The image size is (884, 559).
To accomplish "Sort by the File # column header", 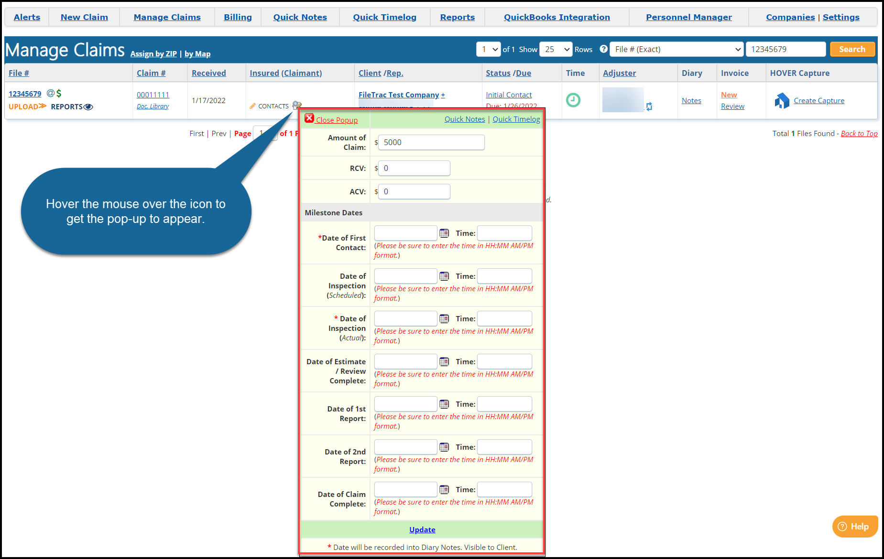I will [19, 73].
